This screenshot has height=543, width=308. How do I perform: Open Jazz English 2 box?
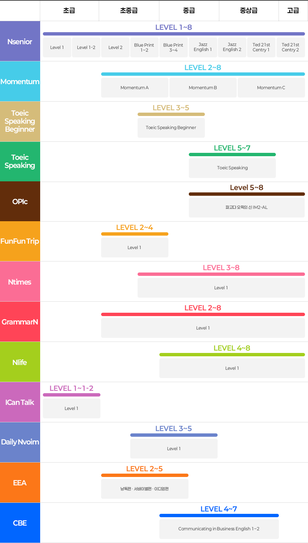(x=232, y=47)
